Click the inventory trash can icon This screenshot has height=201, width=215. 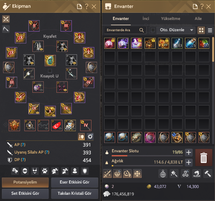click(x=203, y=157)
